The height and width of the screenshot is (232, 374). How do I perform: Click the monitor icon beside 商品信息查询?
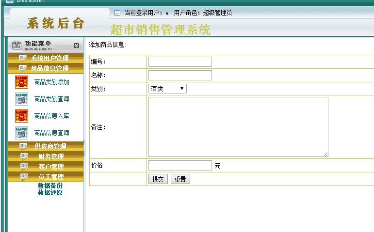click(x=21, y=133)
